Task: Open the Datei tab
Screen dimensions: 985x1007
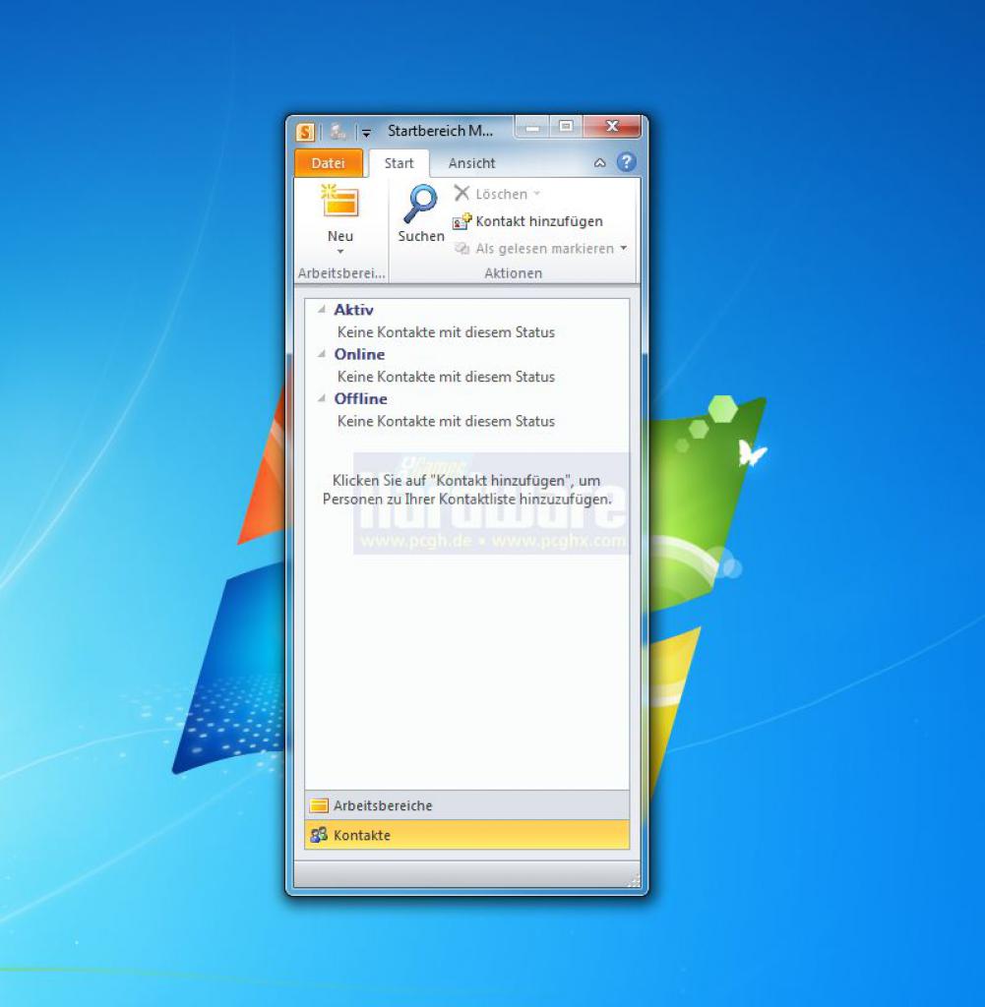Action: click(x=329, y=163)
